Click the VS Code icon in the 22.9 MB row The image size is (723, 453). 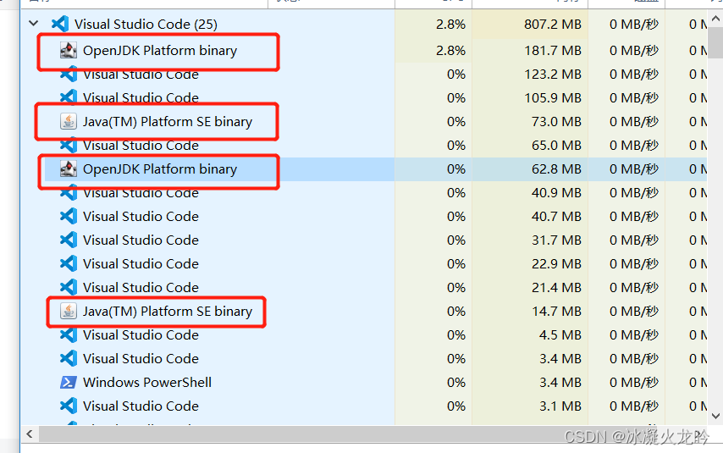(69, 263)
